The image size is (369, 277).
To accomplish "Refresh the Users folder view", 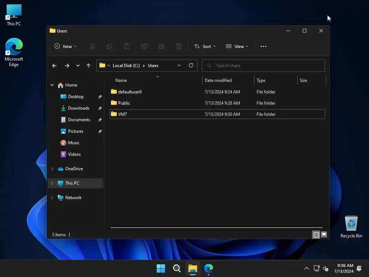I will click(191, 66).
